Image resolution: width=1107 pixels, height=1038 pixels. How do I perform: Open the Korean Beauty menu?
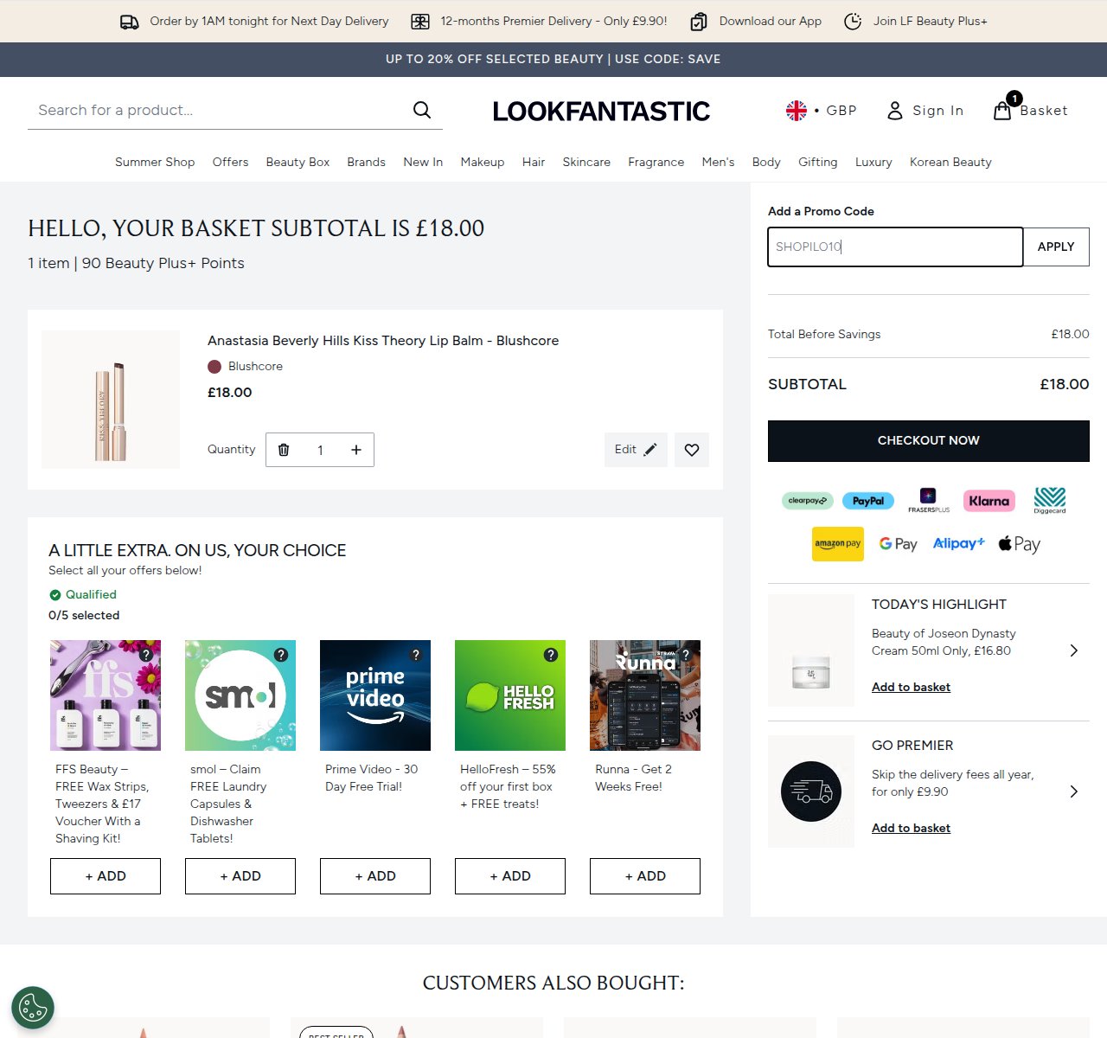950,162
